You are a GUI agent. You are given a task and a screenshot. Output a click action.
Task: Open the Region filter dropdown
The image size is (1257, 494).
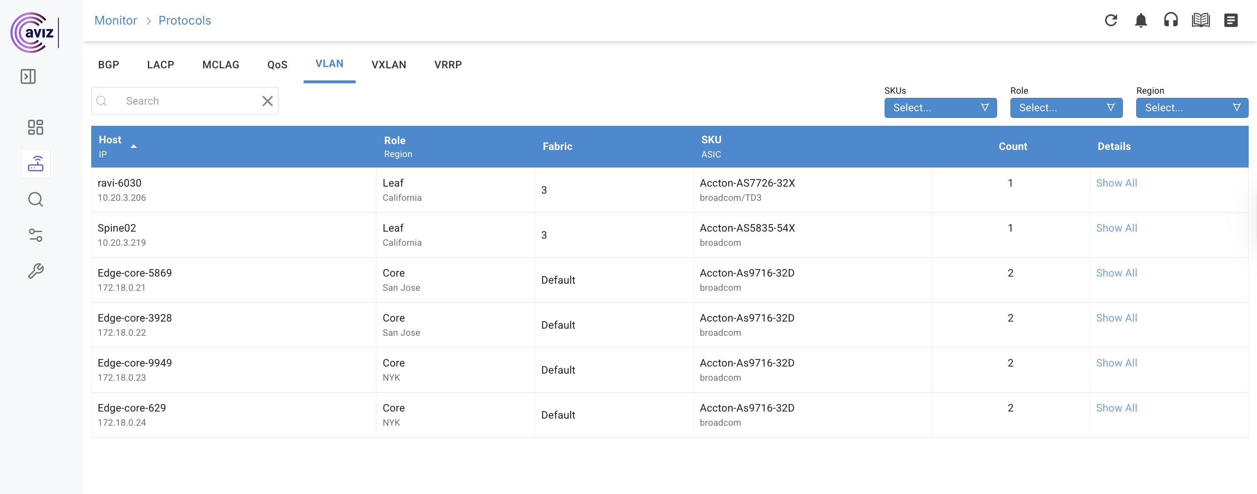pos(1191,108)
